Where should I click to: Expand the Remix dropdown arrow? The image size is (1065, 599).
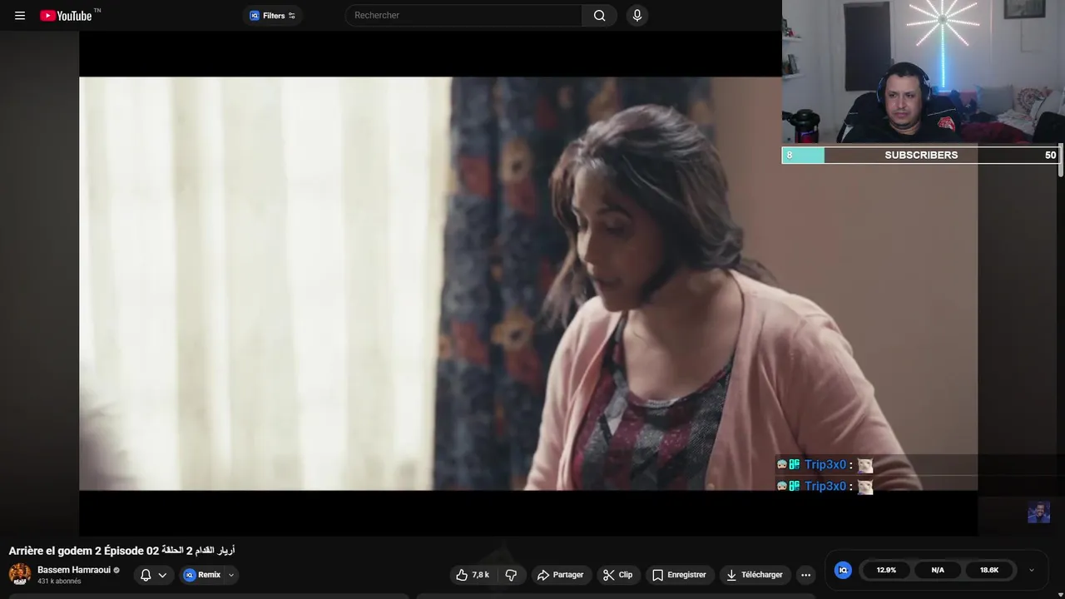(231, 575)
